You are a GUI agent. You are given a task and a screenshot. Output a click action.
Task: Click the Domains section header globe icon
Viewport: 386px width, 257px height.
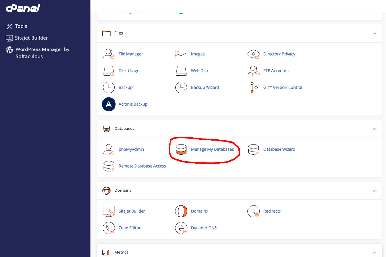click(106, 191)
